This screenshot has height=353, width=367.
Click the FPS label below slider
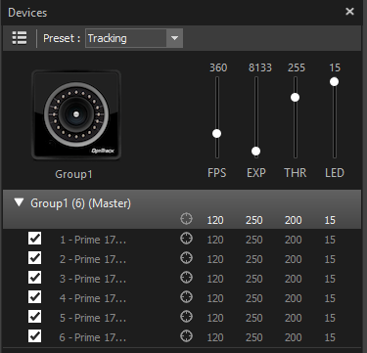pos(216,172)
